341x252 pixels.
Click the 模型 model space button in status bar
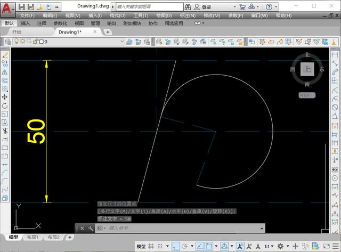(141, 246)
